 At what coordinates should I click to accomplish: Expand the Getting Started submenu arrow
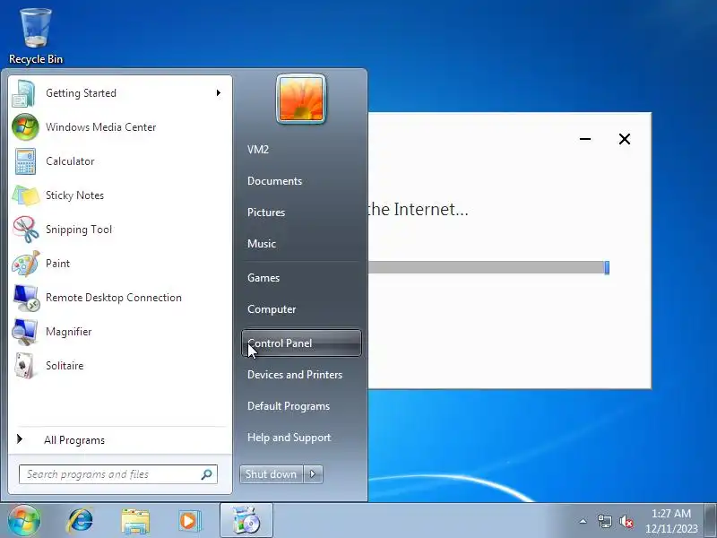tap(219, 93)
